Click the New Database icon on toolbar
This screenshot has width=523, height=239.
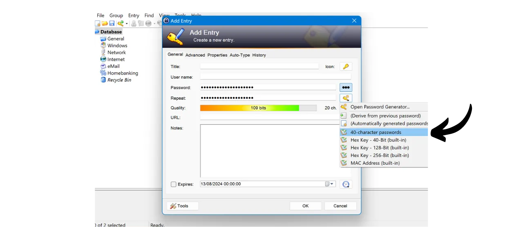point(98,23)
